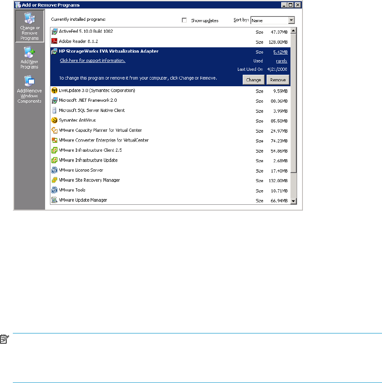The image size is (382, 383).
Task: Click the vertical scrollbar thumb in program list
Action: pos(294,103)
